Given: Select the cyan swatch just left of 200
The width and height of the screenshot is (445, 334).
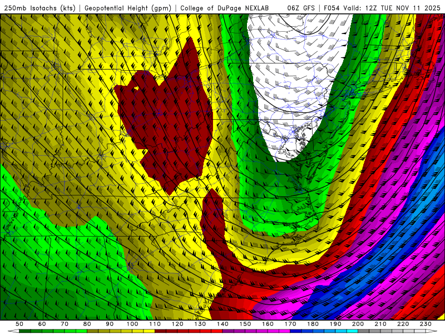Looking at the screenshot, I should click(x=352, y=331).
